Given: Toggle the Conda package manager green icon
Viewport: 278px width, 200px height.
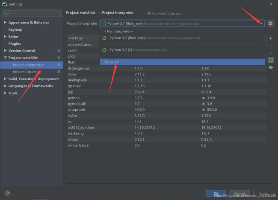Looking at the screenshot, I should click(271, 60).
